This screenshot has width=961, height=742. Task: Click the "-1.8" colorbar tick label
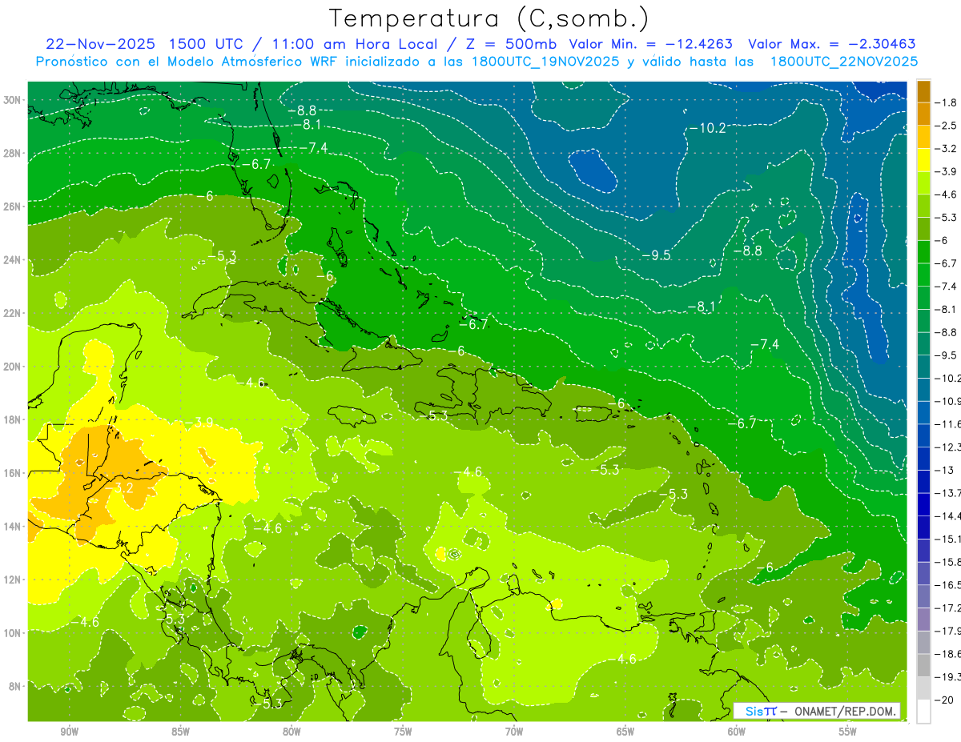(947, 102)
